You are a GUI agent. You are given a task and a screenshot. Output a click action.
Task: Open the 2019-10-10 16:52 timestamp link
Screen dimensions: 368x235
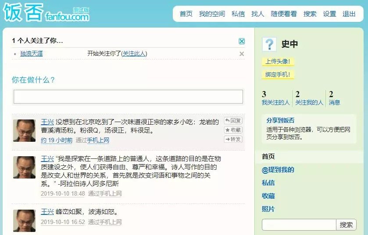click(x=63, y=222)
